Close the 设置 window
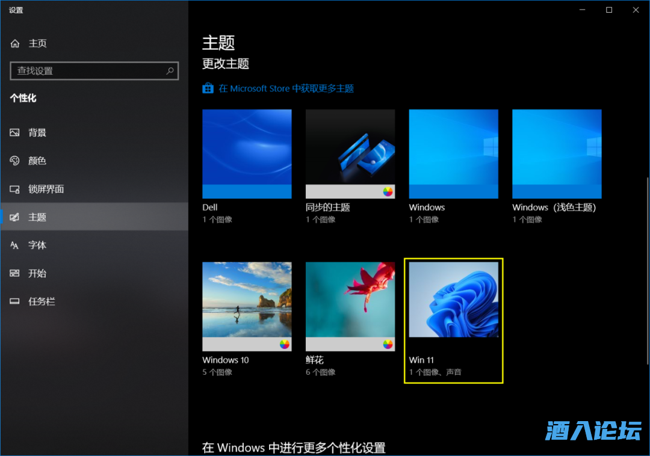Viewport: 650px width, 456px height. tap(636, 10)
